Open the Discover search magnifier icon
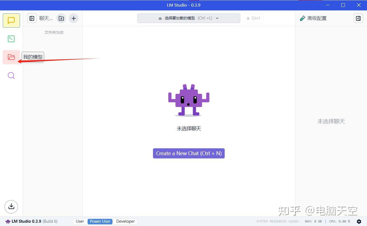The width and height of the screenshot is (367, 226). click(11, 76)
